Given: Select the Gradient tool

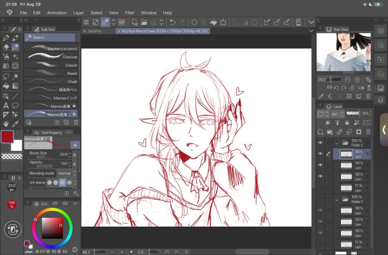Looking at the screenshot, I should click(16, 86).
